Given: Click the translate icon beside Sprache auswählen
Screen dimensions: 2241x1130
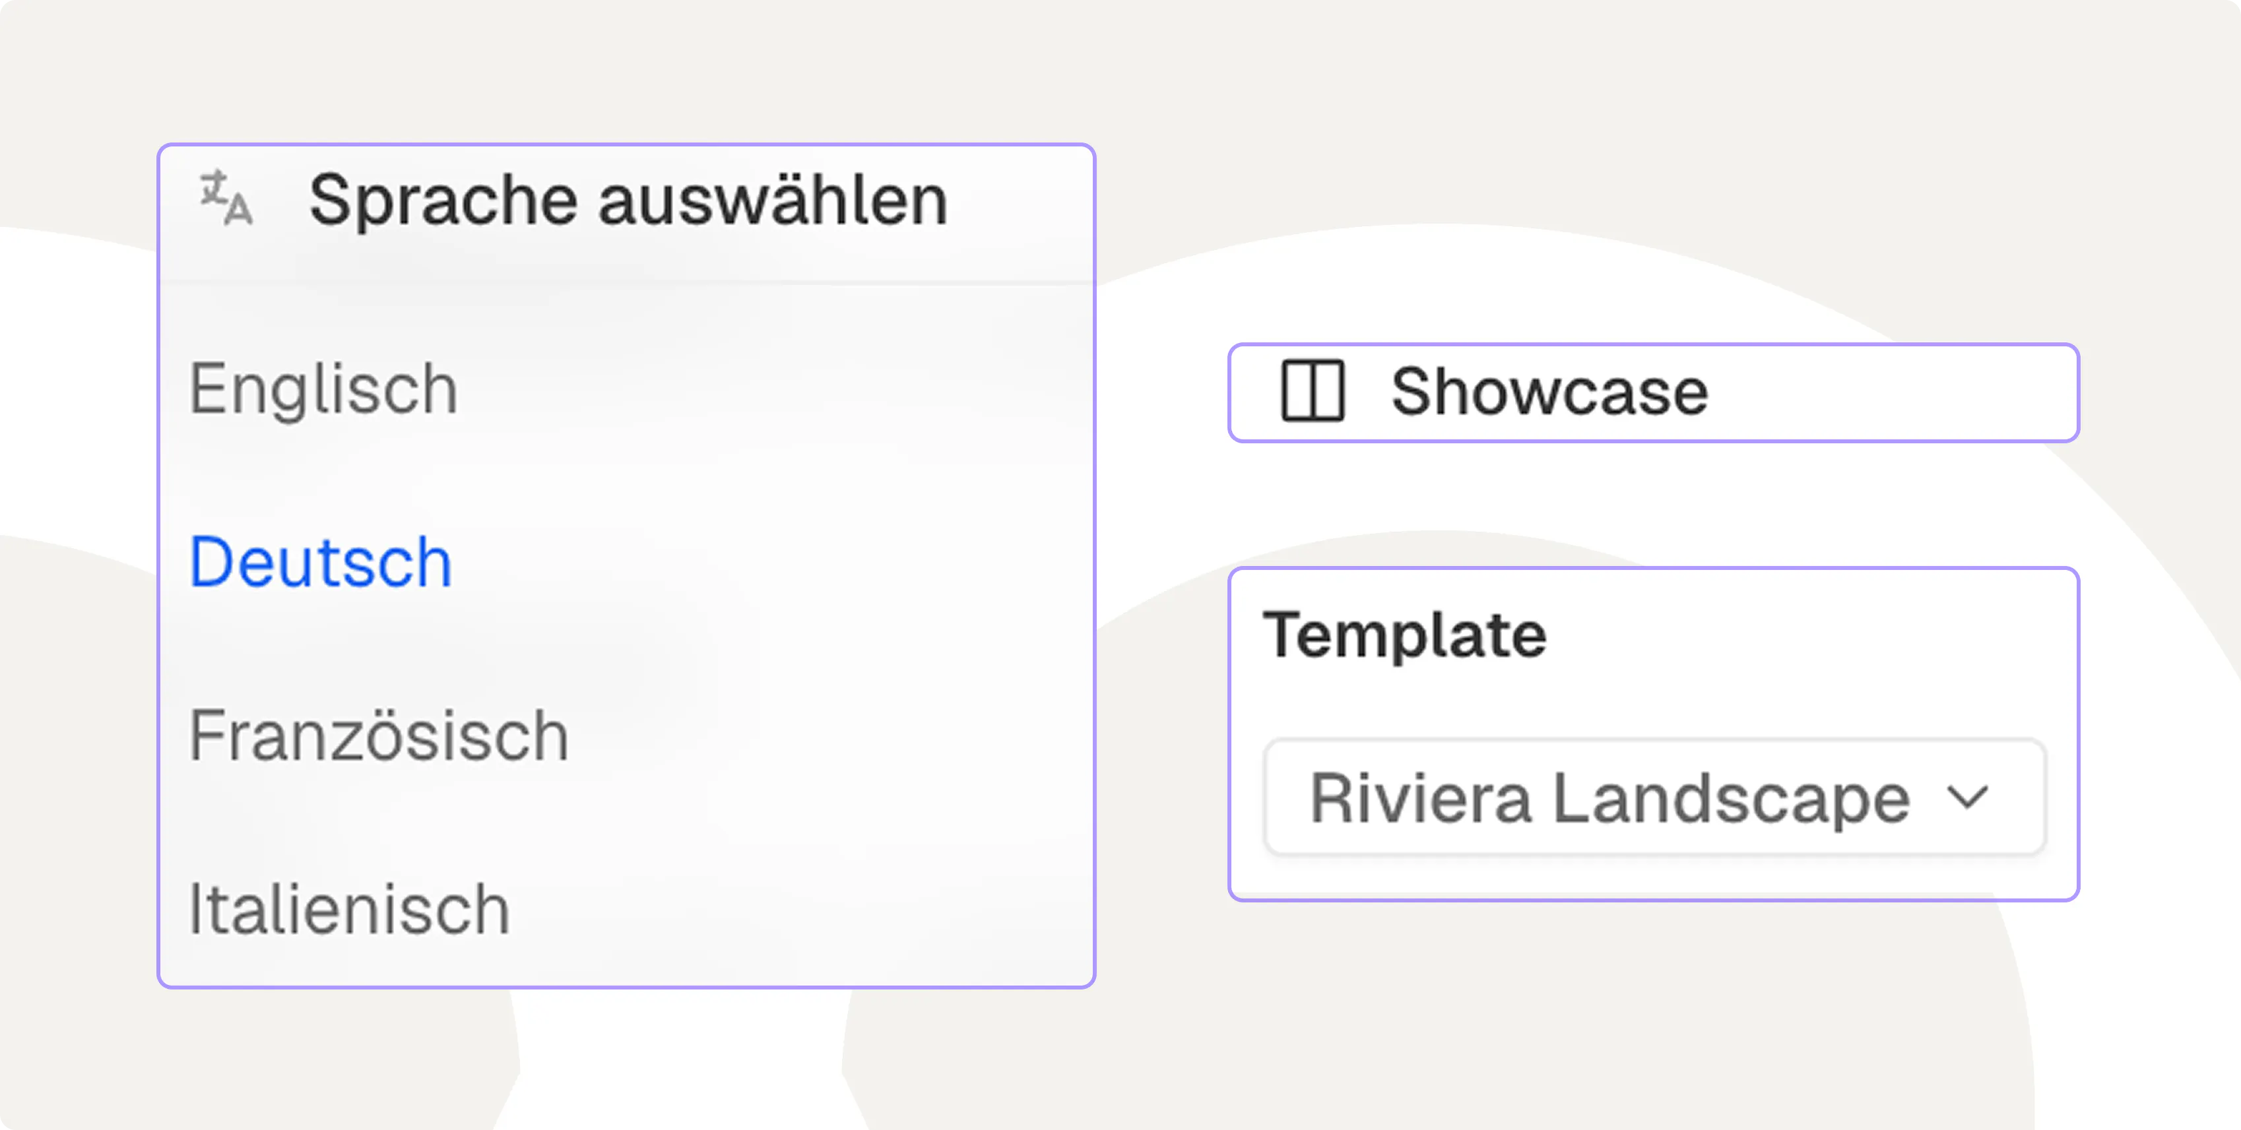Looking at the screenshot, I should pos(226,199).
